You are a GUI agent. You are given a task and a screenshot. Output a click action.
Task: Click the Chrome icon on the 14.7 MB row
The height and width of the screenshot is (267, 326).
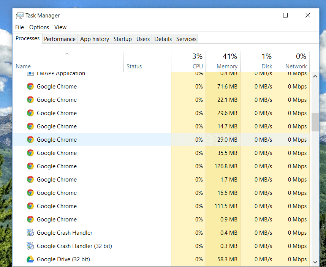[x=30, y=126]
